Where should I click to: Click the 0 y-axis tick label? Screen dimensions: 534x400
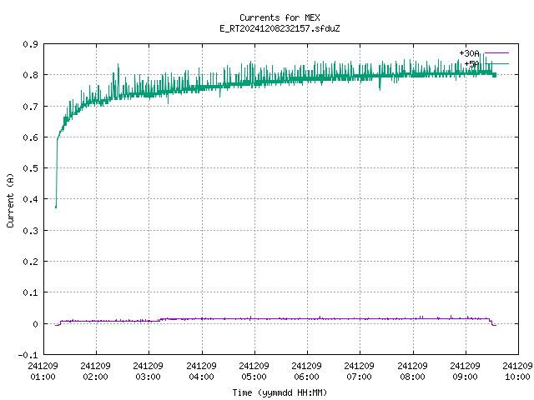coord(35,324)
